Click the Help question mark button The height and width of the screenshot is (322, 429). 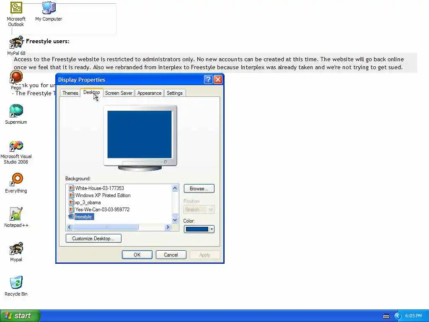(x=208, y=79)
